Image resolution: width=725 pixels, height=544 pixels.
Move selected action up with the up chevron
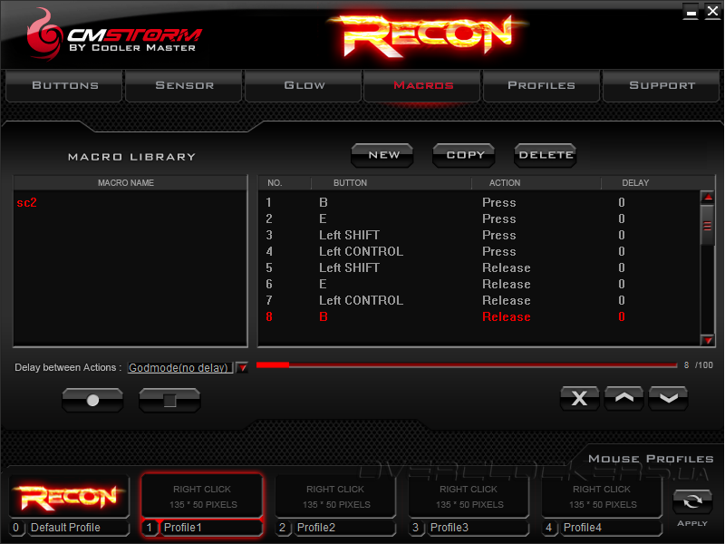(x=623, y=398)
